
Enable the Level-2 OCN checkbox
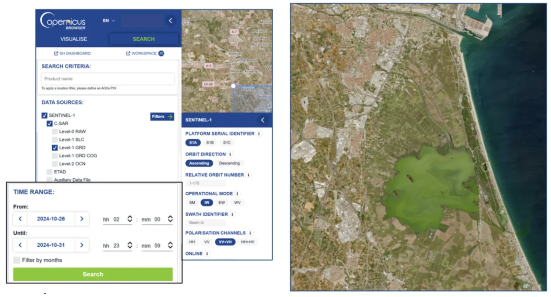click(x=55, y=164)
